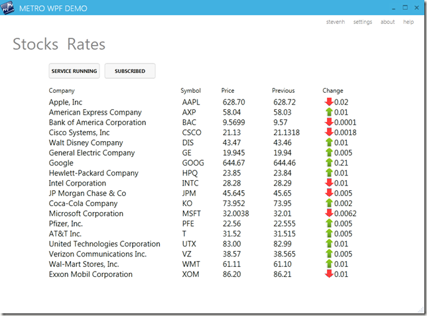The image size is (427, 316).
Task: Open the about menu item
Action: [387, 22]
